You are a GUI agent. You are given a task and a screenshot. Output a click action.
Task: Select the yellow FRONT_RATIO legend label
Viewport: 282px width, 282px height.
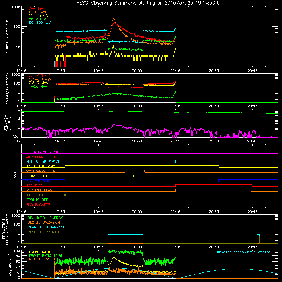tap(40, 252)
